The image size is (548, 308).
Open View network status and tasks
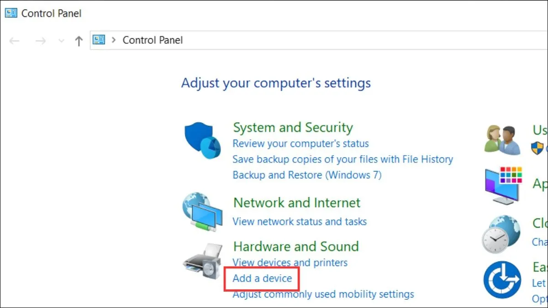(x=300, y=222)
